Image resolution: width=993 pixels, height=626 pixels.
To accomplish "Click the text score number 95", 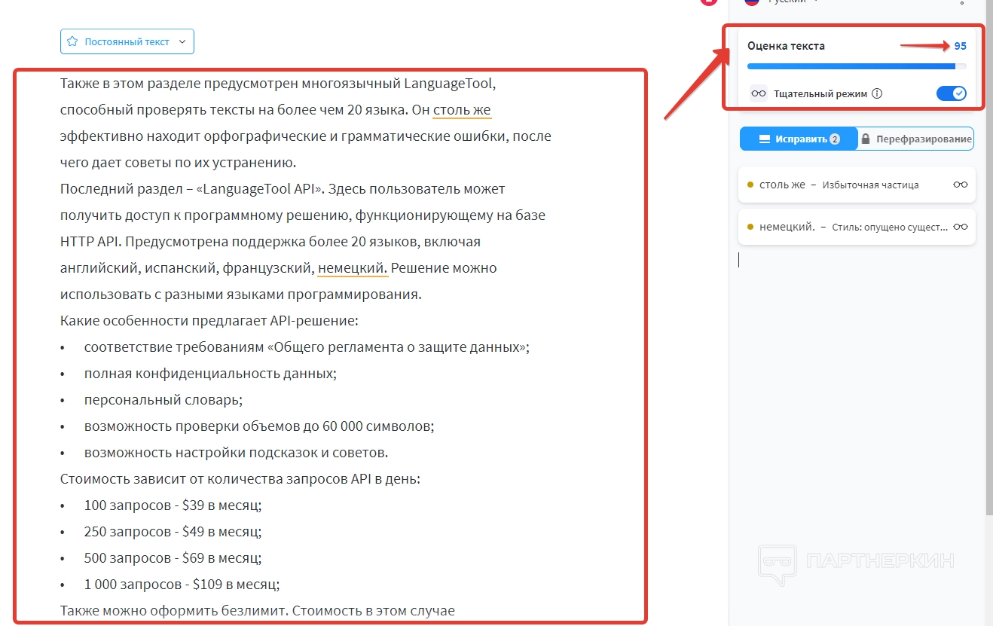I will [x=960, y=46].
